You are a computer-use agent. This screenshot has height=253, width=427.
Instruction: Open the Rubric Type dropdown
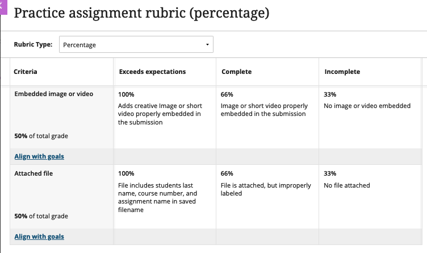[x=136, y=44]
